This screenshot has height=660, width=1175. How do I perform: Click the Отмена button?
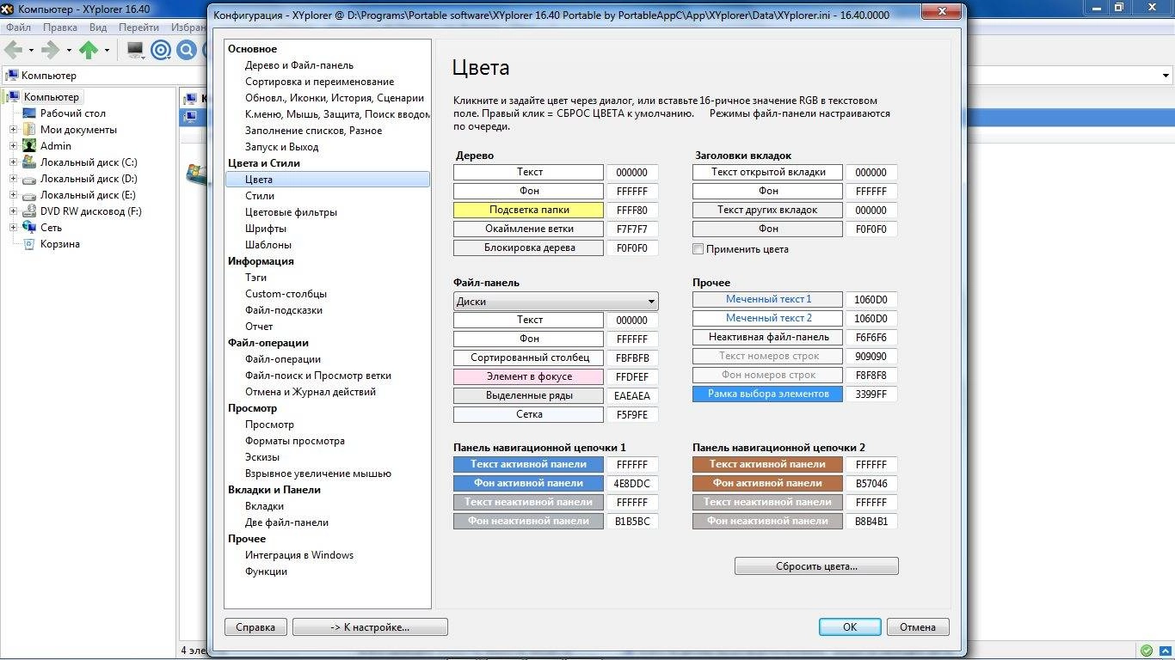918,626
